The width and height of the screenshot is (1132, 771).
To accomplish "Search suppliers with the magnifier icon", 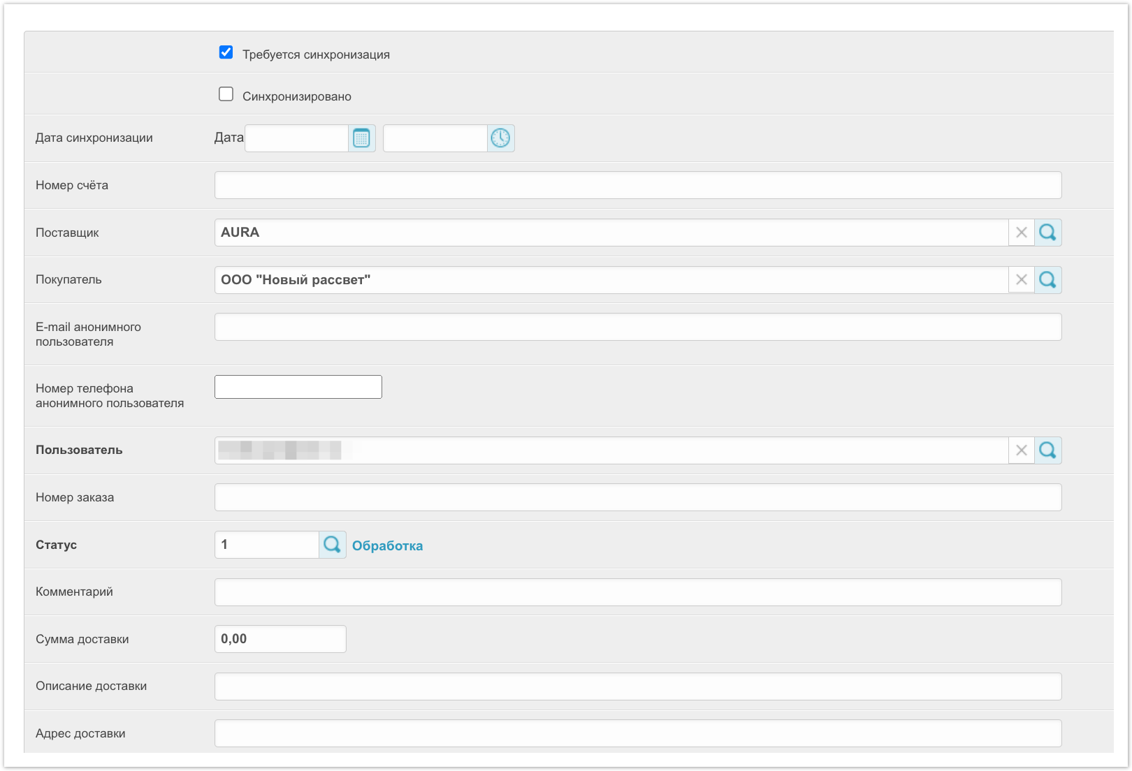I will click(1047, 233).
